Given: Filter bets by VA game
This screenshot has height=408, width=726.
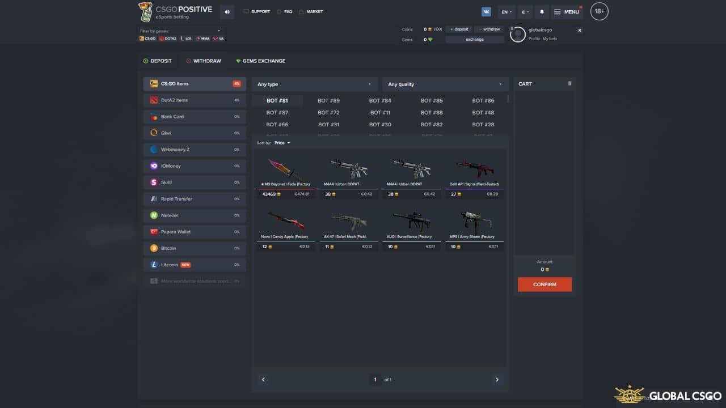Looking at the screenshot, I should pyautogui.click(x=218, y=39).
